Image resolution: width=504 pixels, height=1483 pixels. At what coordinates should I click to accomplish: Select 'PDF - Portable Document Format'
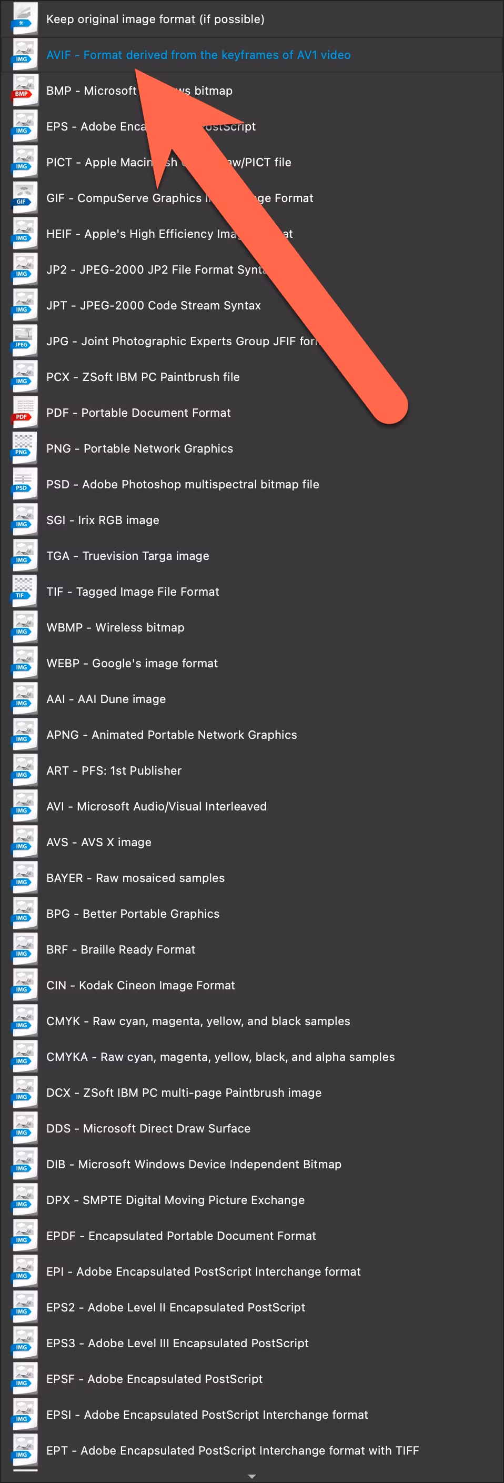[x=252, y=412]
